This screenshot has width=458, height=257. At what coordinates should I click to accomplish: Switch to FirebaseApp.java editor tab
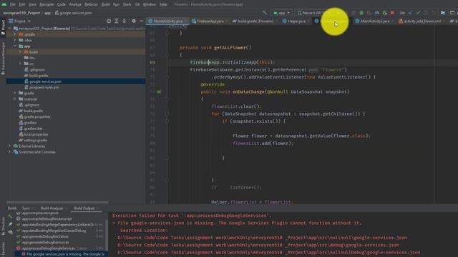coord(210,21)
